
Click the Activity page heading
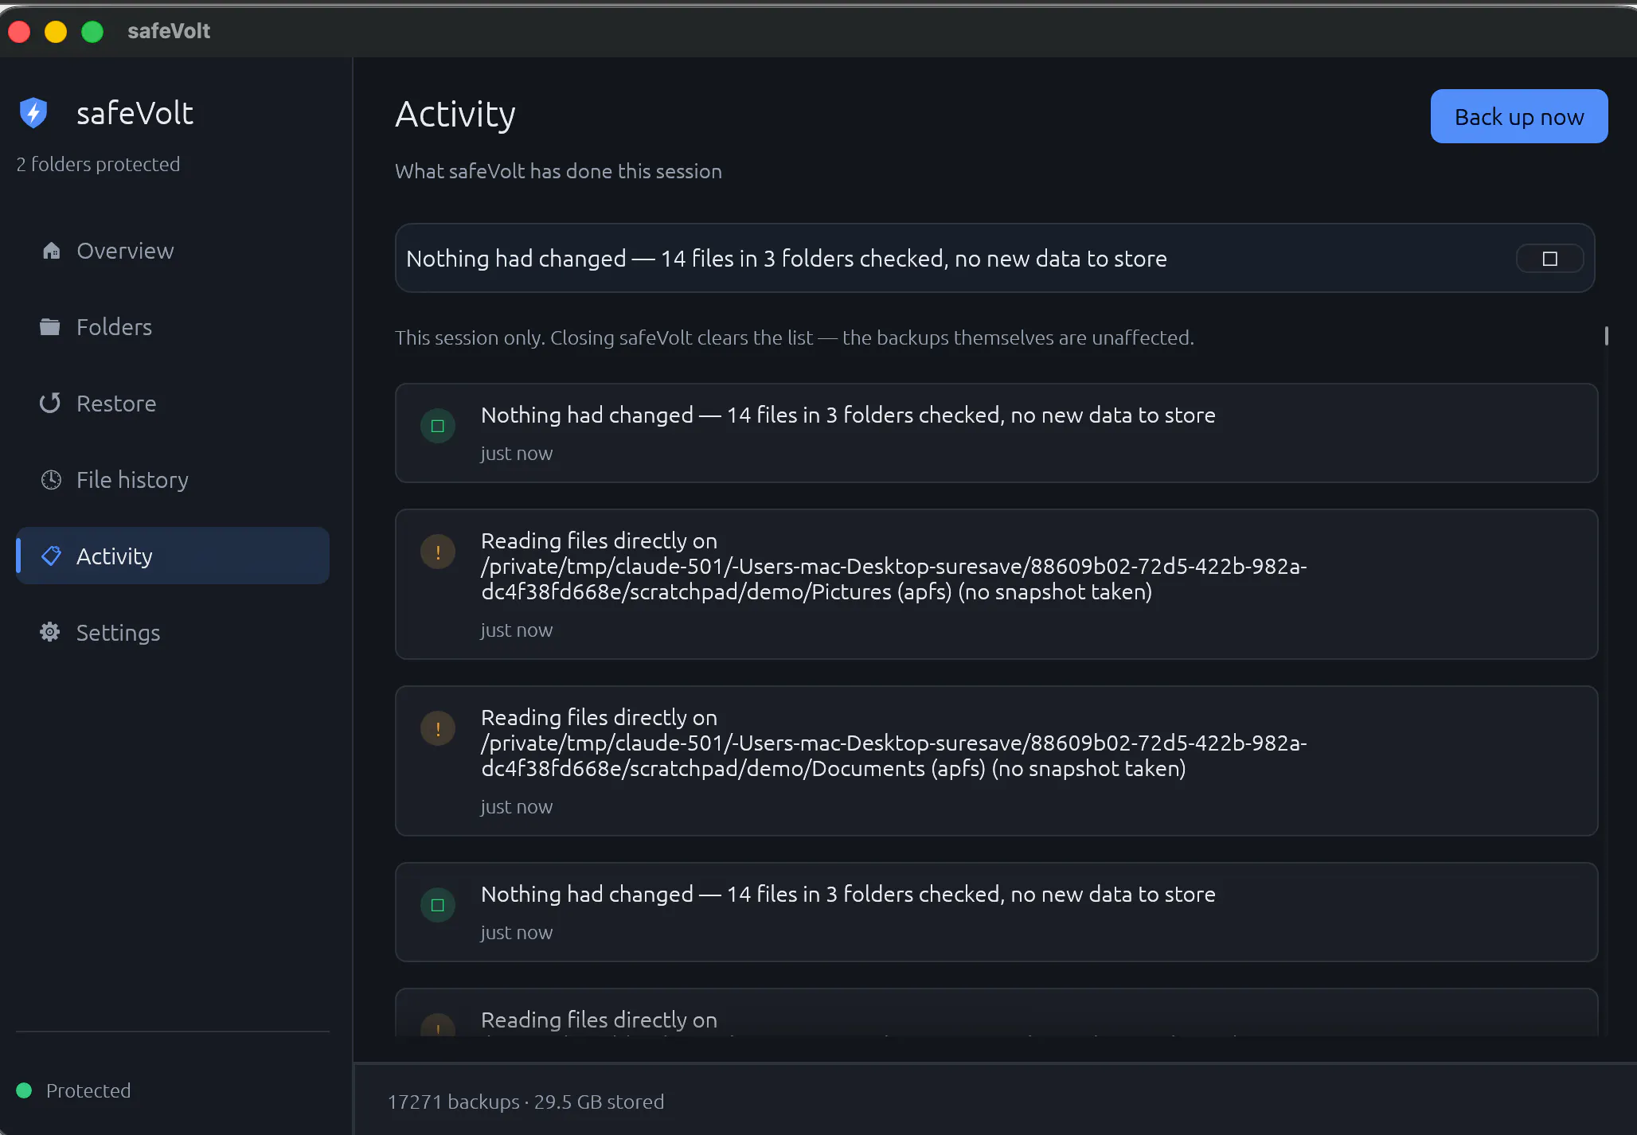point(455,115)
